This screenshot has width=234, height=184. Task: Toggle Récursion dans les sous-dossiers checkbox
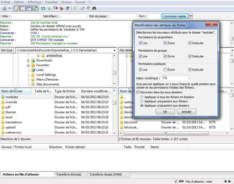[x=138, y=92]
